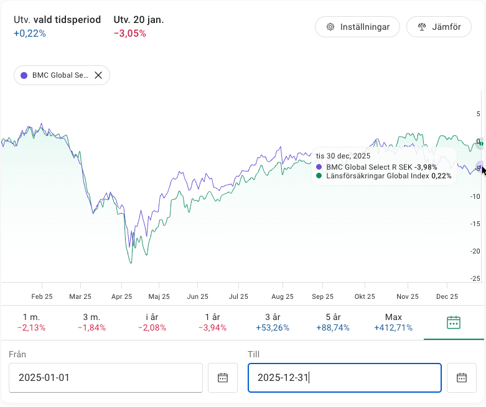This screenshot has width=486, height=407.
Task: Click the Från date input field
Action: (106, 378)
